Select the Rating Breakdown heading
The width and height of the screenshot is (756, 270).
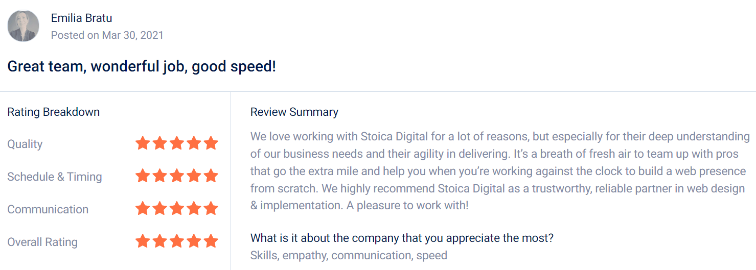click(54, 112)
